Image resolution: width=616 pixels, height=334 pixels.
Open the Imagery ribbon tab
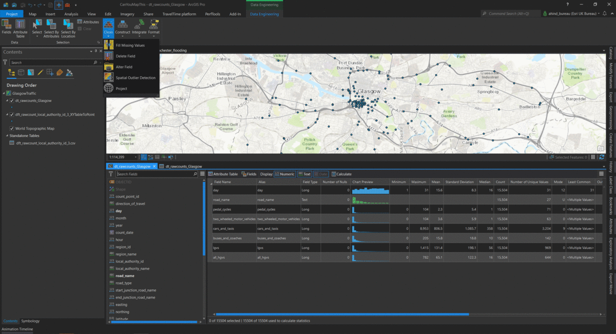(x=128, y=14)
